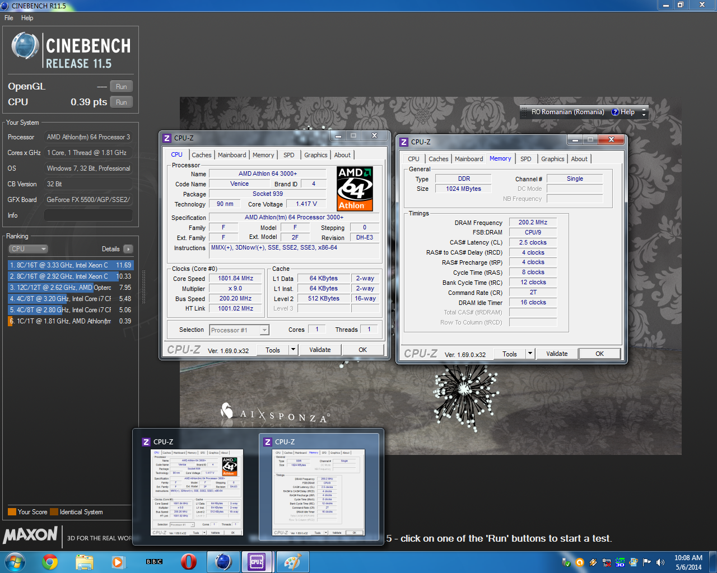This screenshot has height=573, width=717.
Task: Open BBC shortcut in taskbar
Action: pyautogui.click(x=154, y=562)
